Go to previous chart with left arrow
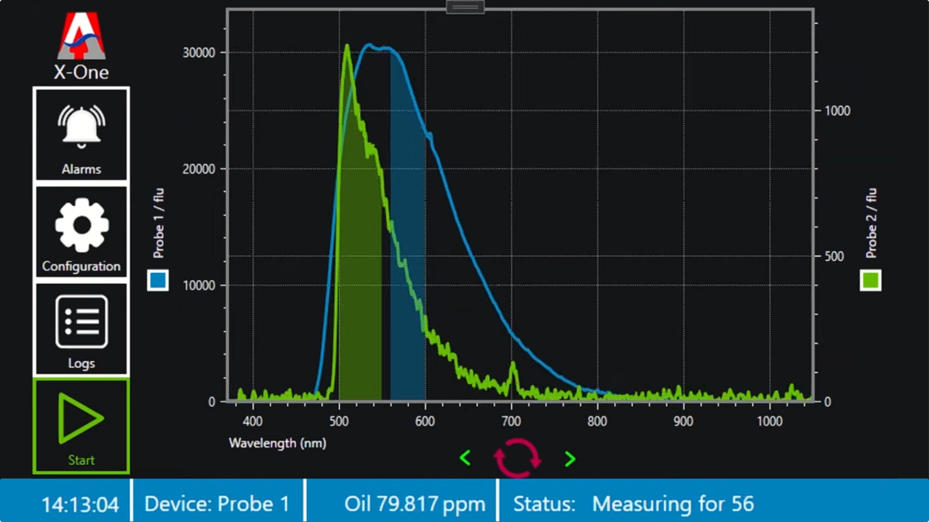The width and height of the screenshot is (929, 522). pos(465,458)
